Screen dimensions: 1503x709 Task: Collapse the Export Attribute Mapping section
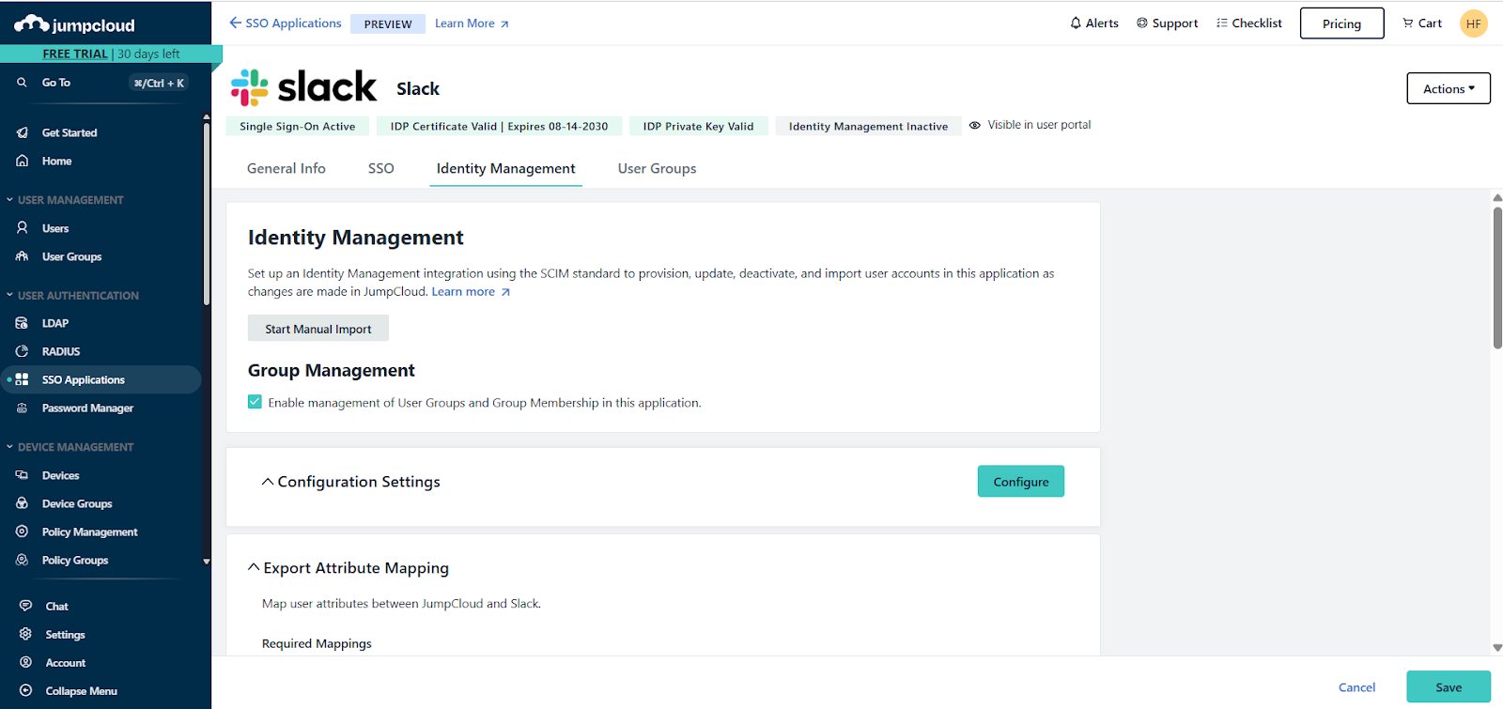(254, 567)
